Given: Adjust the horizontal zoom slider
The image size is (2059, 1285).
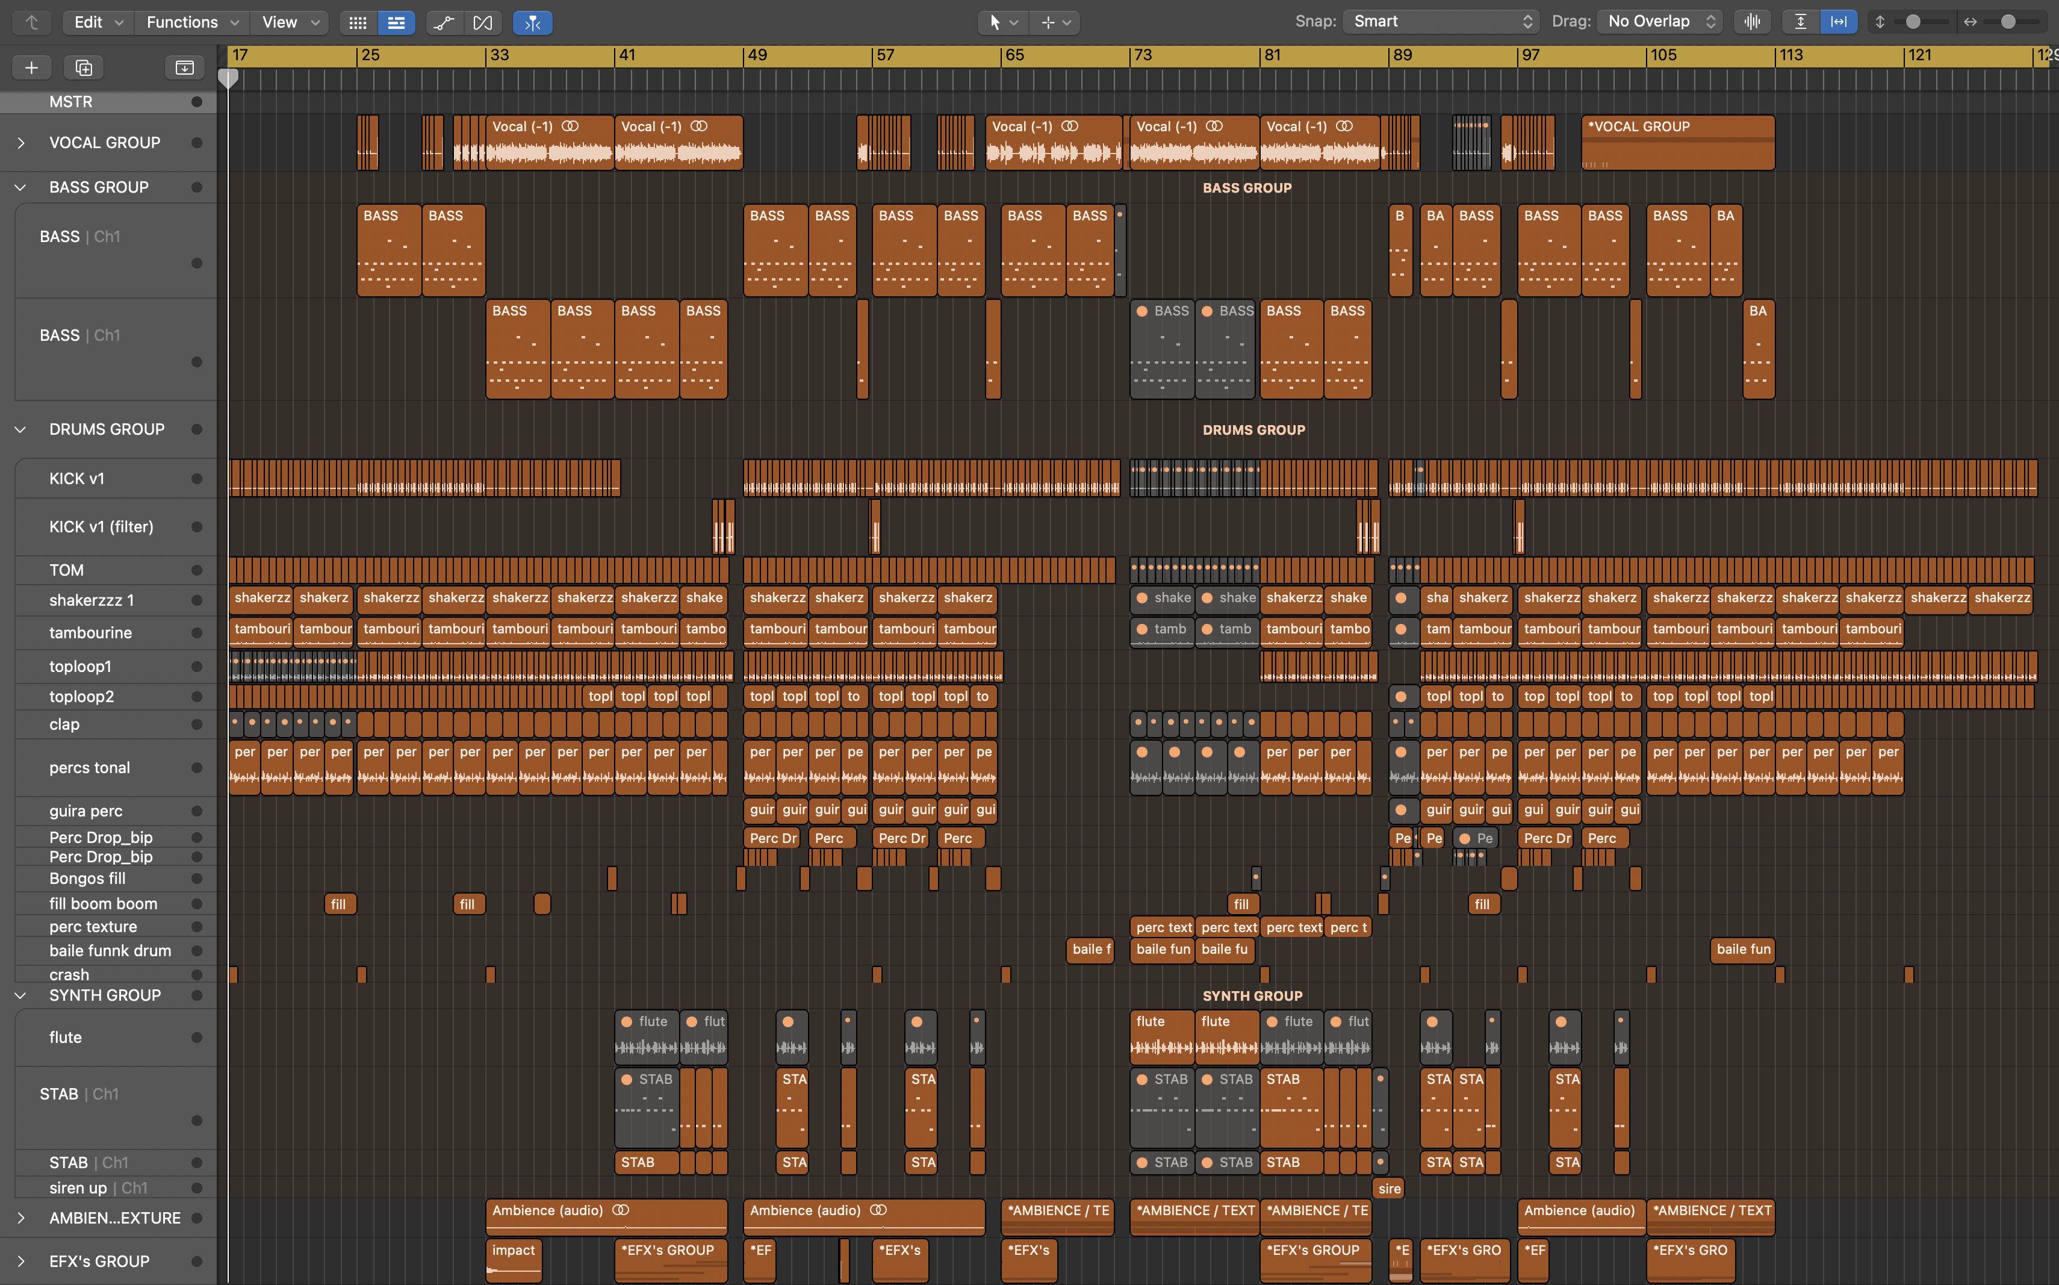Looking at the screenshot, I should 2007,22.
